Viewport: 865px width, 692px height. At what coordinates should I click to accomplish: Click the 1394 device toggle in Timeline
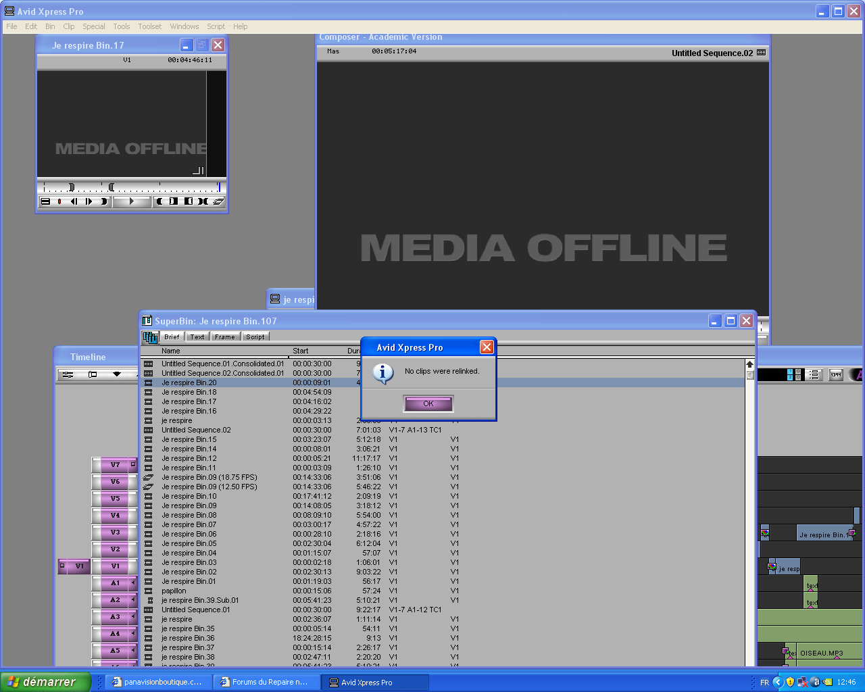click(x=836, y=374)
